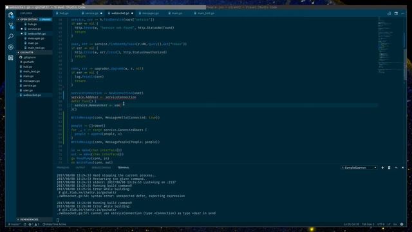The height and width of the screenshot is (232, 412).
Task: Open the Source Control view
Action: (11, 26)
